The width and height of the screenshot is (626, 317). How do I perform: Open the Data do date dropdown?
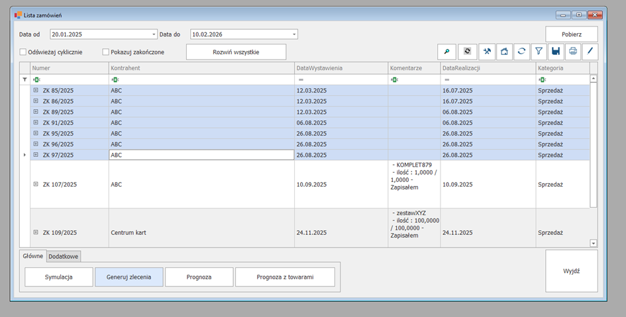294,34
